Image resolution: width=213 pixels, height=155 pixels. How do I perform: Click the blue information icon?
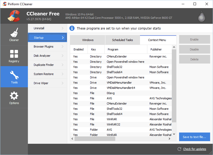(x=72, y=28)
